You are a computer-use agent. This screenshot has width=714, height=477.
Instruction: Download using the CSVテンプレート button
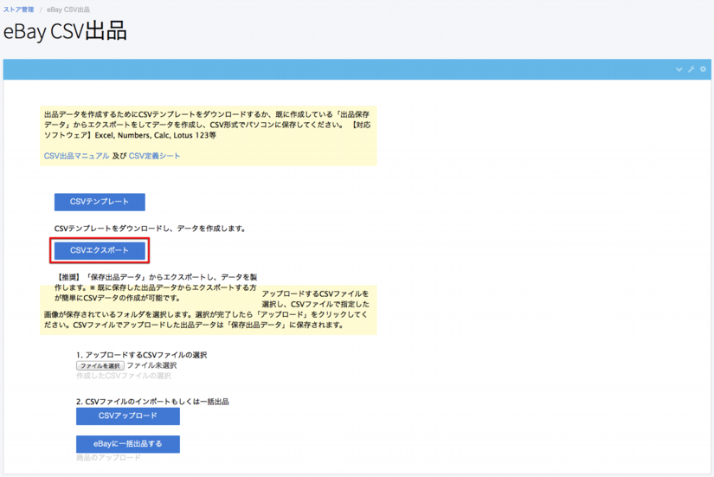pyautogui.click(x=100, y=202)
